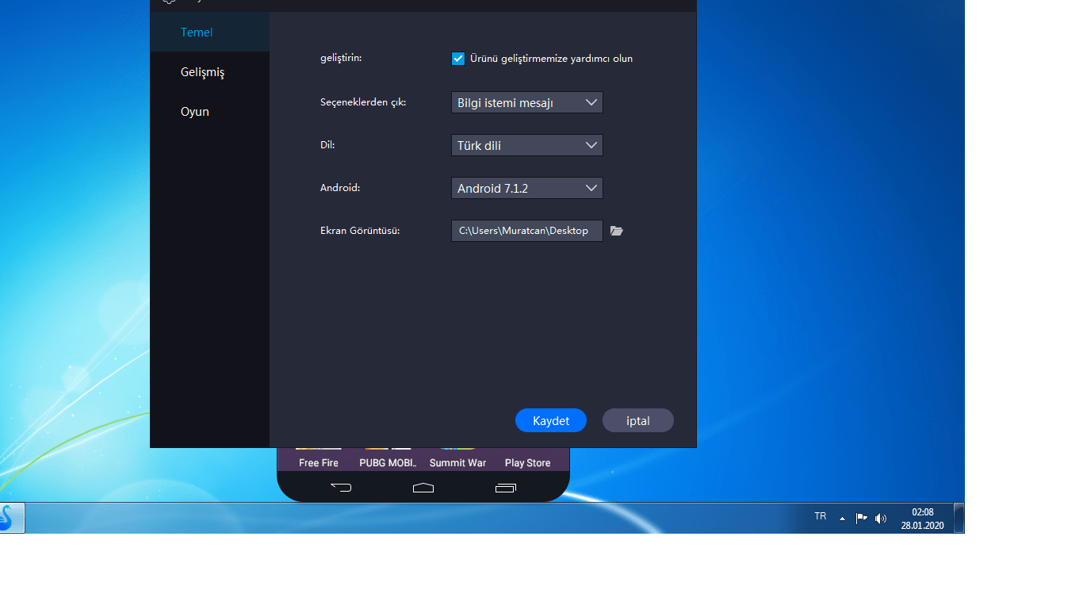Show hidden tray icons arrow
Screen dimensions: 1083x609
(x=842, y=519)
